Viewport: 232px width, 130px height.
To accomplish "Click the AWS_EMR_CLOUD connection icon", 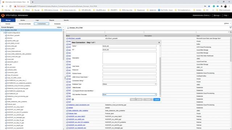I will 6,43.
